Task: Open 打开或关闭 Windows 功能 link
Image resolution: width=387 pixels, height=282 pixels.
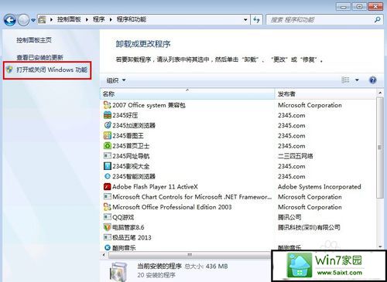Action: 52,70
